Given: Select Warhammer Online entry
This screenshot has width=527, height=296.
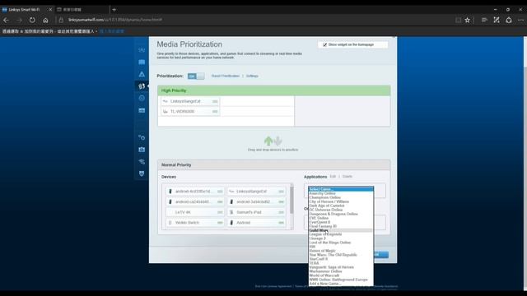Looking at the screenshot, I should coord(340,271).
